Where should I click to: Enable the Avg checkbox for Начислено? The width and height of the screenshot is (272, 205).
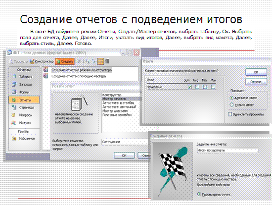coord(197,87)
